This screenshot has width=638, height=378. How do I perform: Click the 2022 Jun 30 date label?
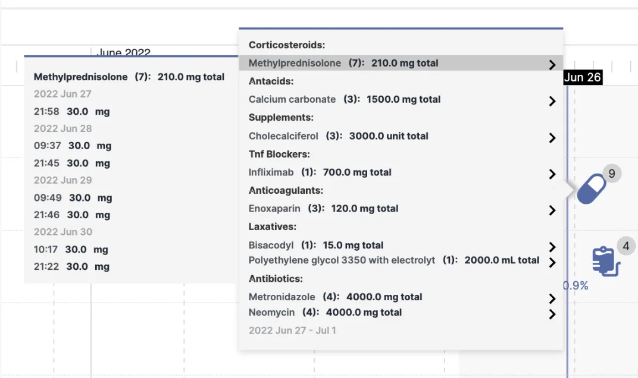click(x=63, y=232)
